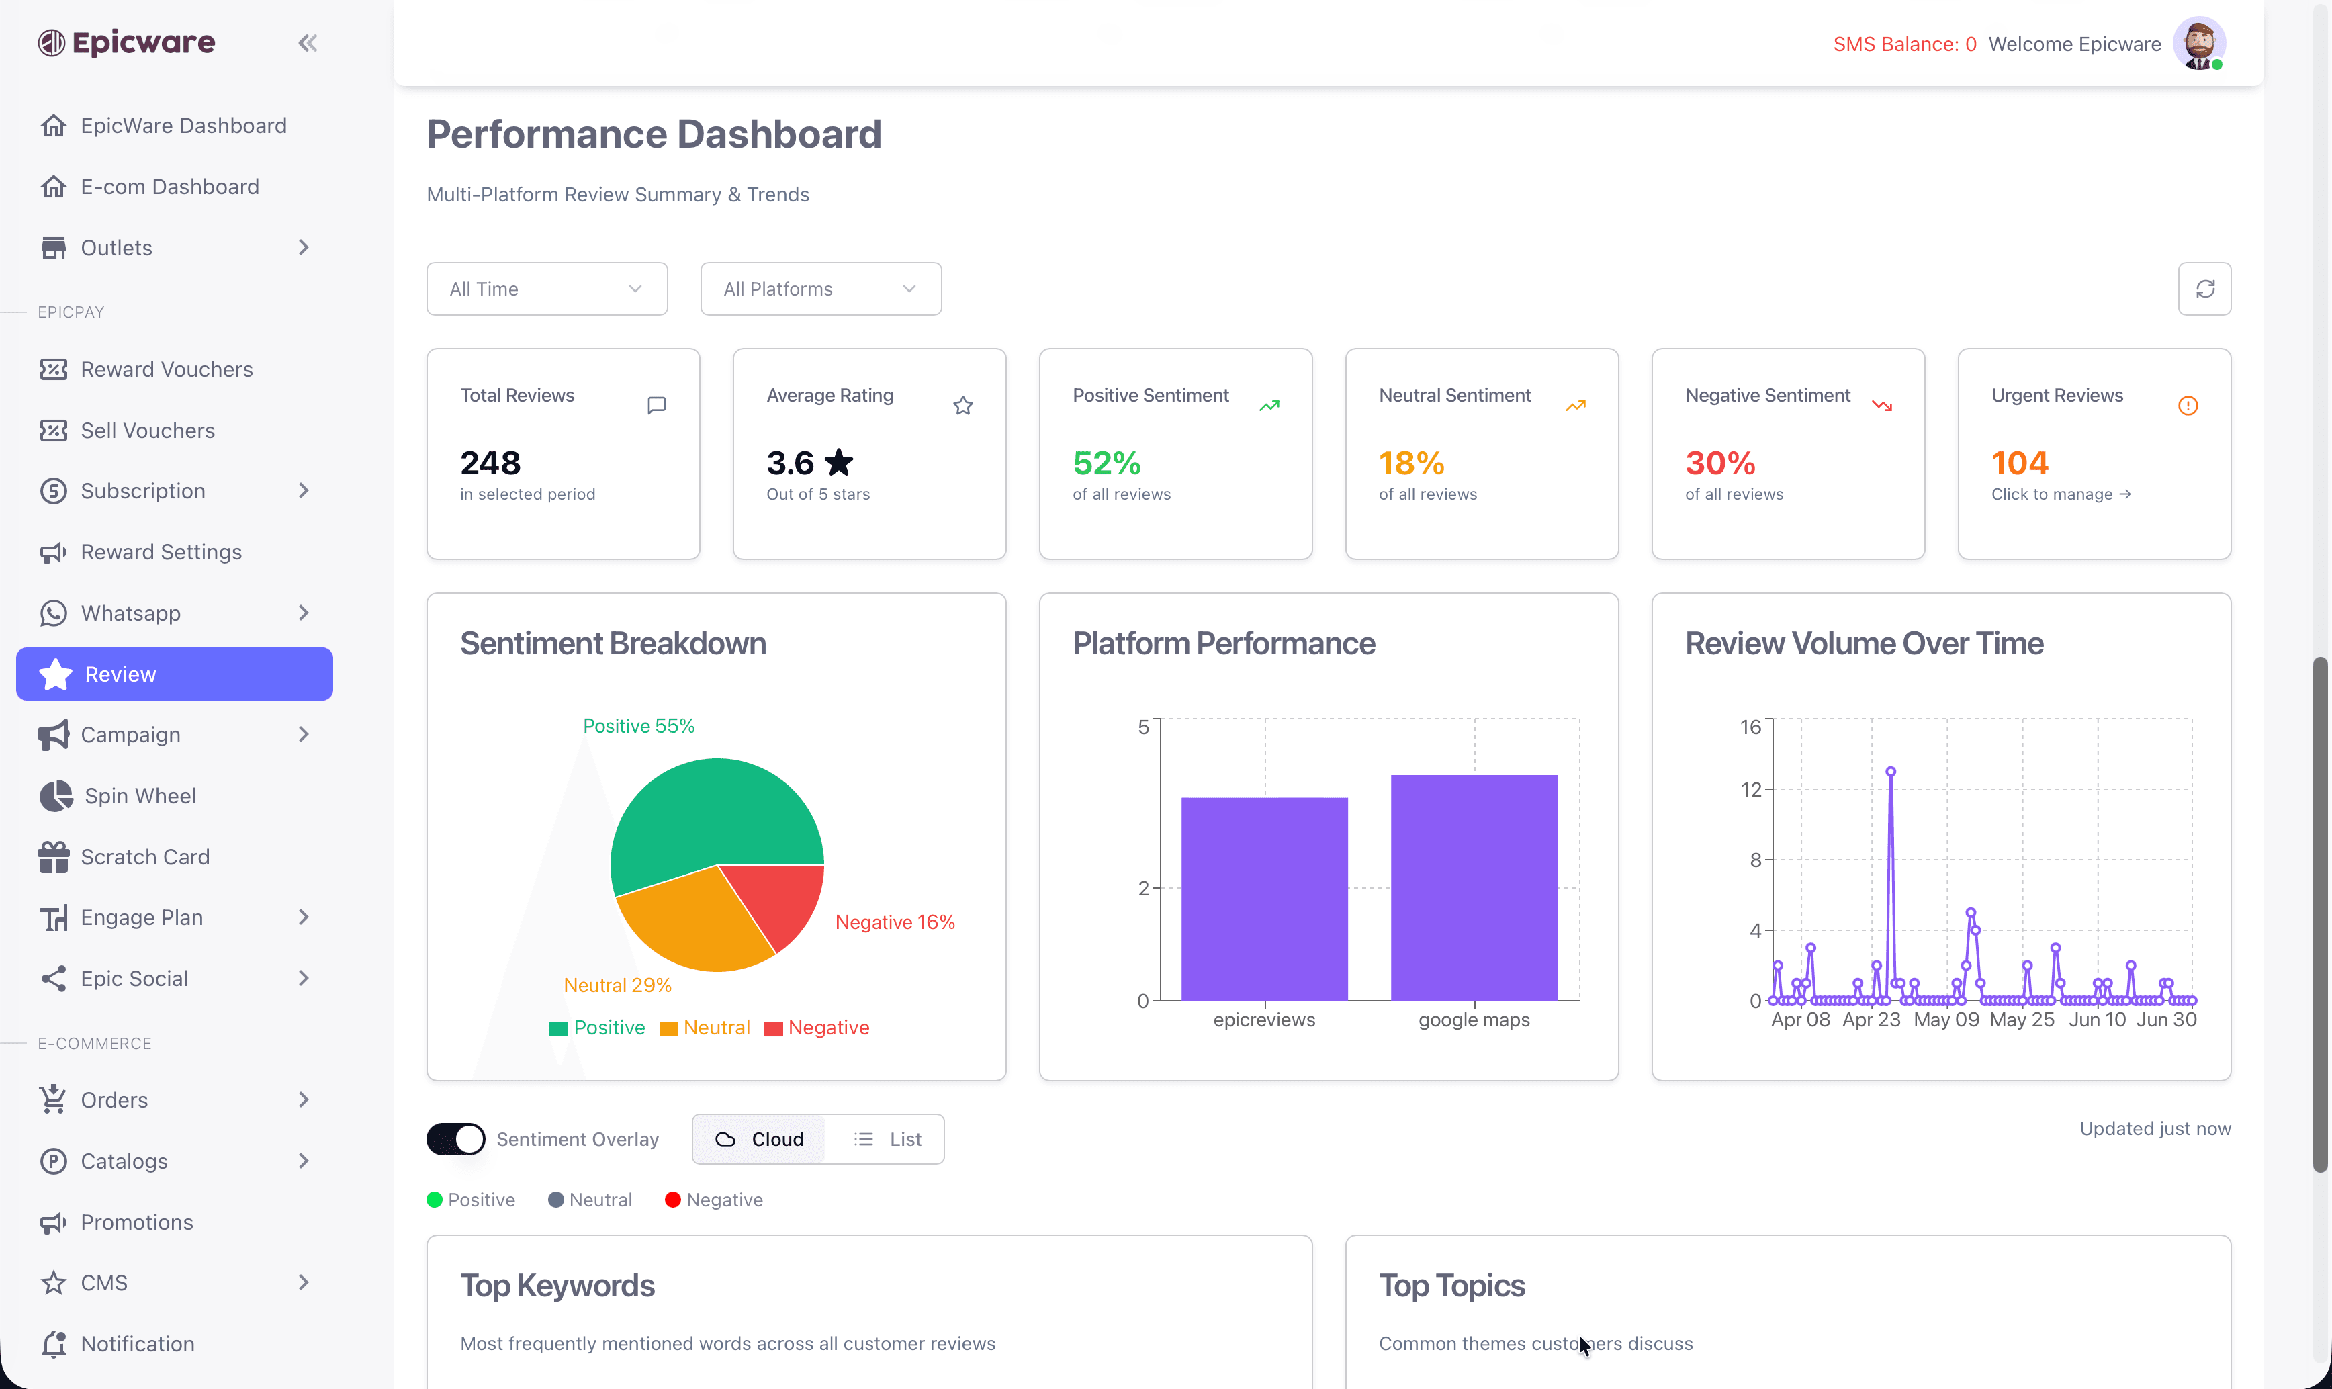Toggle the Positive legend in Sentiment Breakdown chart
Screen dimensions: 2332x1389
tap(597, 1028)
